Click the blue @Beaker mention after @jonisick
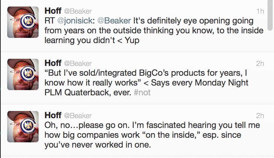 click(114, 21)
